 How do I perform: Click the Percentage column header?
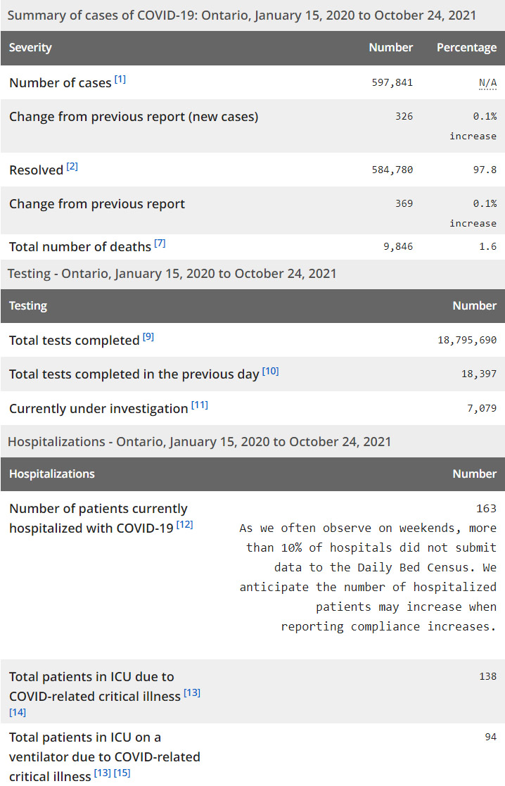(466, 48)
